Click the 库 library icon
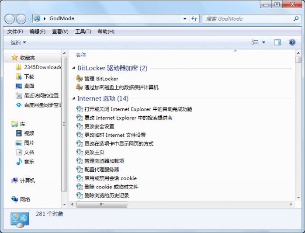 pos(14,124)
